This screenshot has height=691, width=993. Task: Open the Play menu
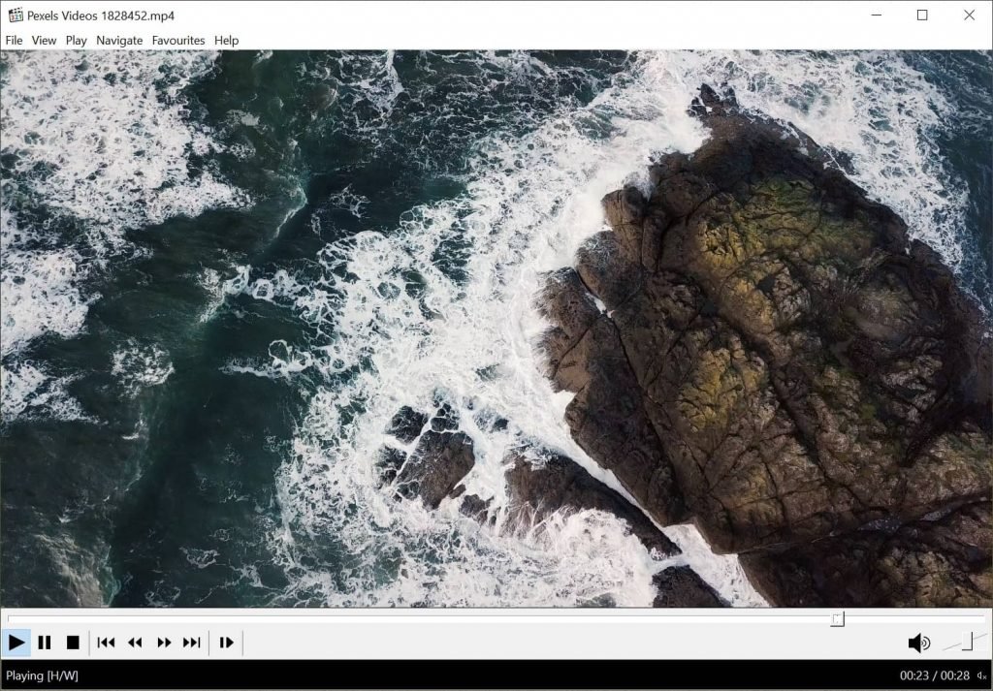[76, 40]
